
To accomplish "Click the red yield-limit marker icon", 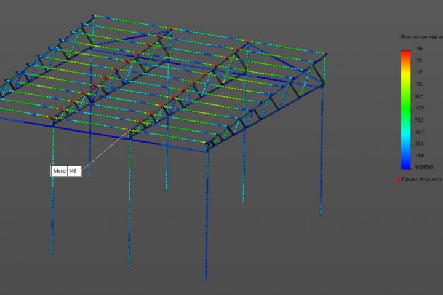I will pos(399,179).
